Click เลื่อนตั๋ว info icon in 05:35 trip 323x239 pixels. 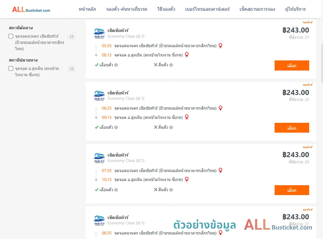tap(116, 65)
